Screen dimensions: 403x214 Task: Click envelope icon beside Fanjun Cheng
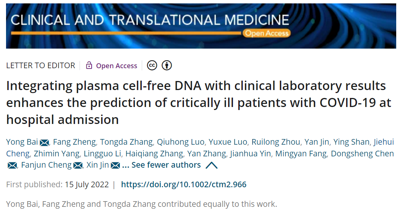click(x=78, y=165)
